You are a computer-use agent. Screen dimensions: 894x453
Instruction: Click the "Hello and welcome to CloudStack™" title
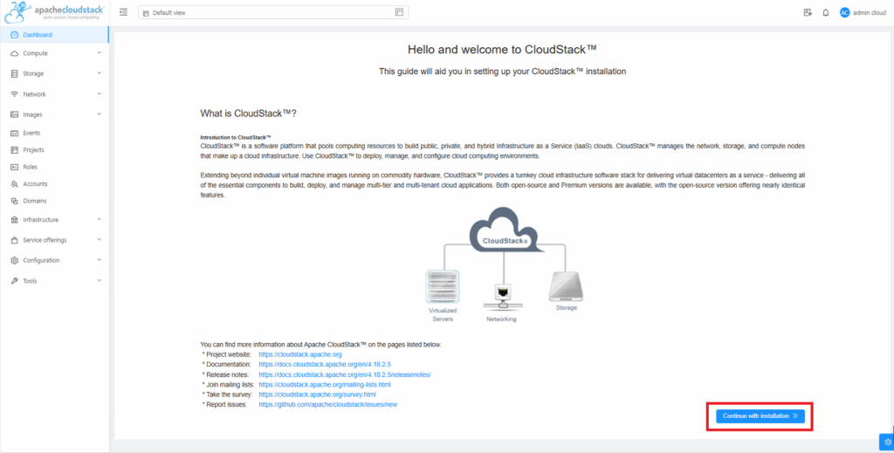(502, 50)
